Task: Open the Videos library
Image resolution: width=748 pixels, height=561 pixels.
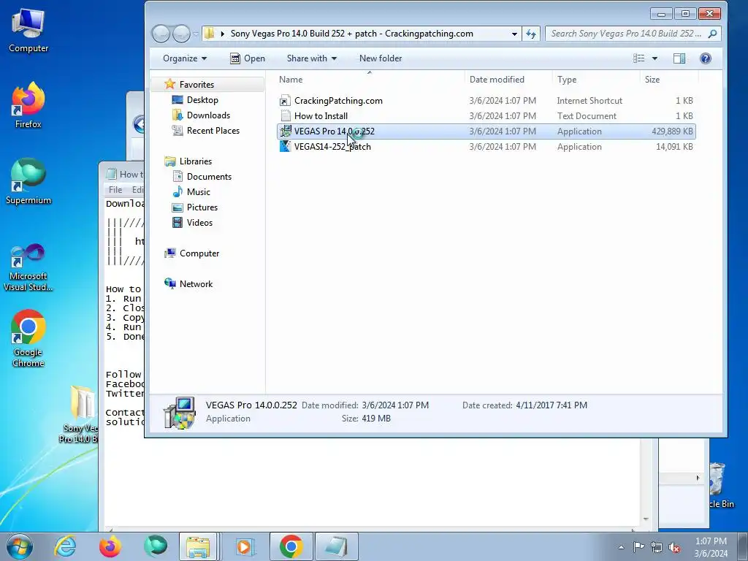Action: point(199,222)
